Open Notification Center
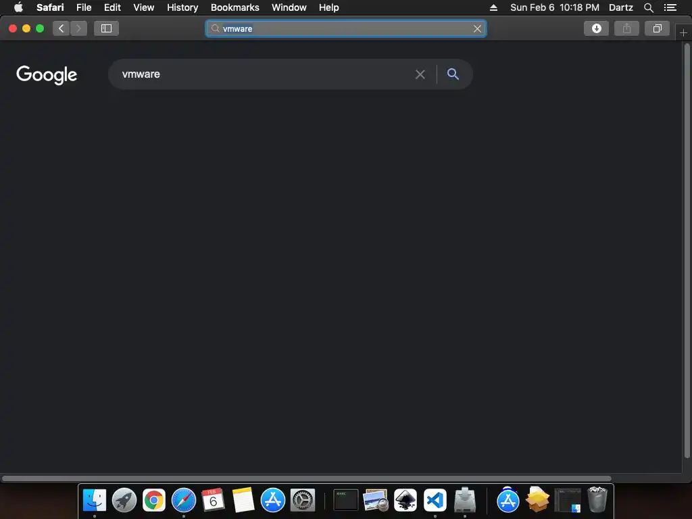692x519 pixels. 670,7
